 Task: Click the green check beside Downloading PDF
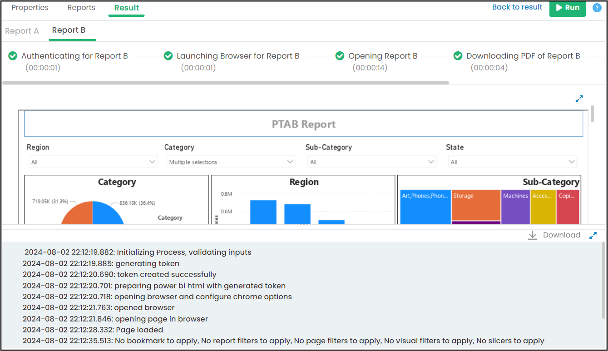[458, 56]
